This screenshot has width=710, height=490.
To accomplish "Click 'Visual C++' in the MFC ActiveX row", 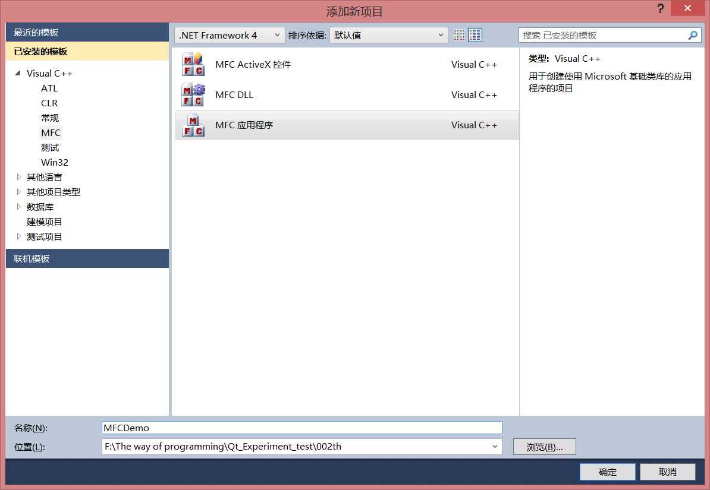I will coord(474,65).
